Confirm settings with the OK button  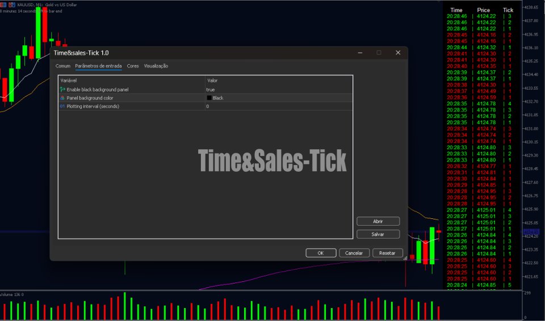coord(321,253)
